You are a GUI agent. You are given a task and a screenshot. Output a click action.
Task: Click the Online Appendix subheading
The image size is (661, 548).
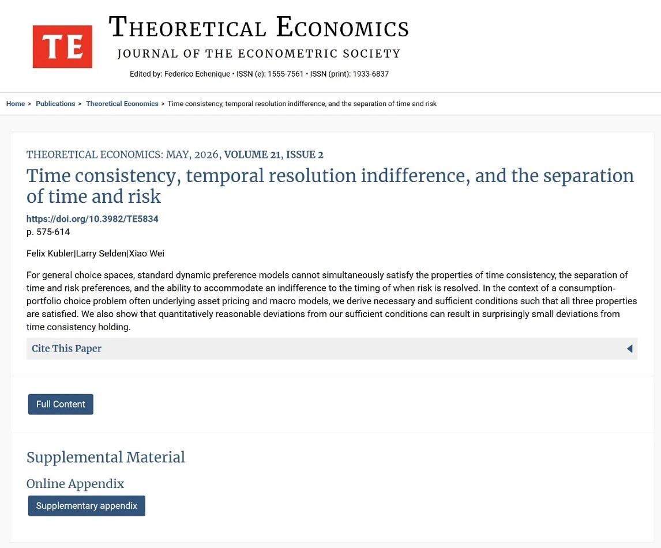click(x=75, y=483)
